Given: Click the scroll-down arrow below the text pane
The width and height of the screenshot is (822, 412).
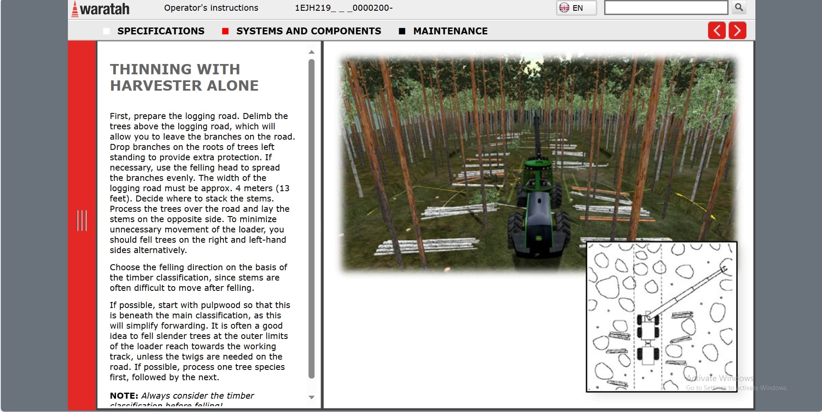Looking at the screenshot, I should tap(312, 397).
